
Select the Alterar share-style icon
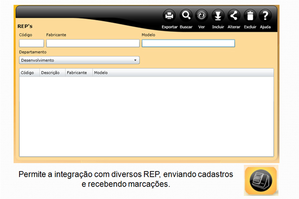tap(234, 15)
